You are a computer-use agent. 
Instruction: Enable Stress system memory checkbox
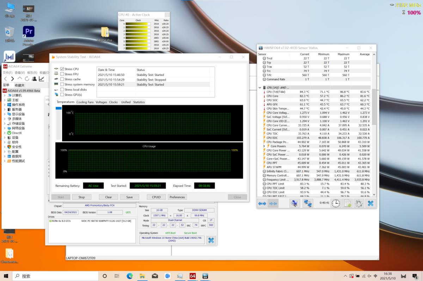point(62,84)
